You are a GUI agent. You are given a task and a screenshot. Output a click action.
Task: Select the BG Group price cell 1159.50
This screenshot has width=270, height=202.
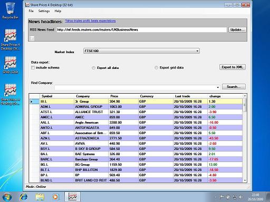point(123,165)
